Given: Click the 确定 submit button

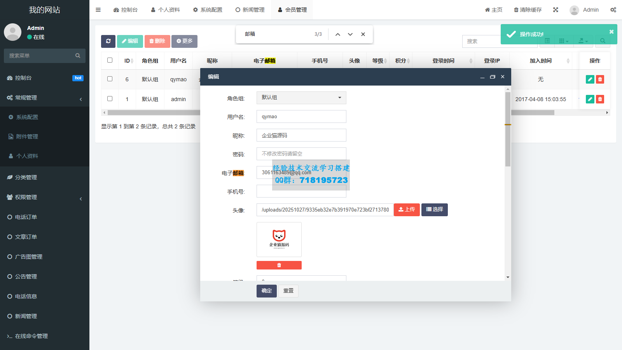Looking at the screenshot, I should click(266, 291).
